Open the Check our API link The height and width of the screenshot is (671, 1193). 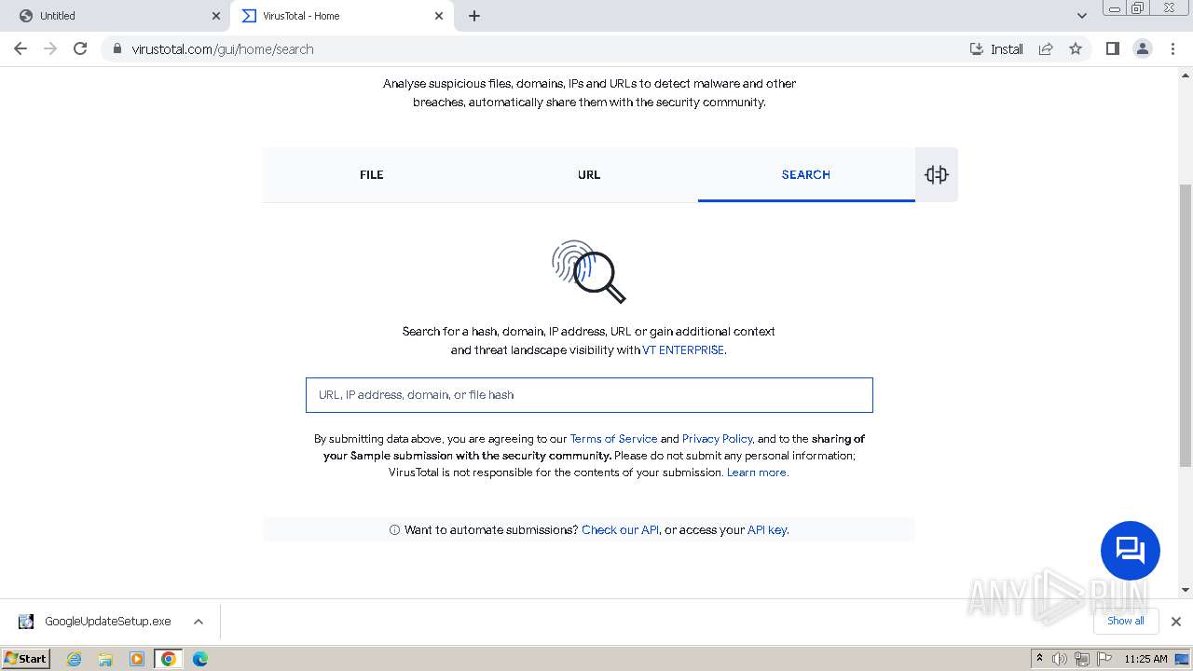click(x=620, y=530)
